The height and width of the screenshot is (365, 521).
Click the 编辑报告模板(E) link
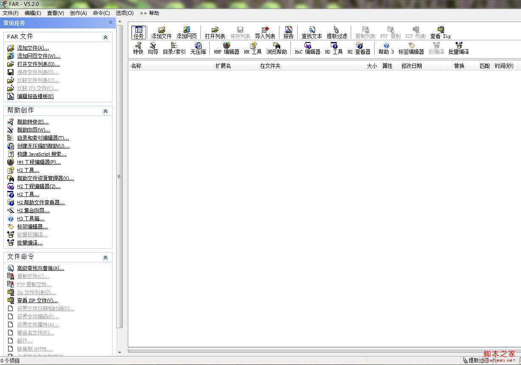coord(35,96)
